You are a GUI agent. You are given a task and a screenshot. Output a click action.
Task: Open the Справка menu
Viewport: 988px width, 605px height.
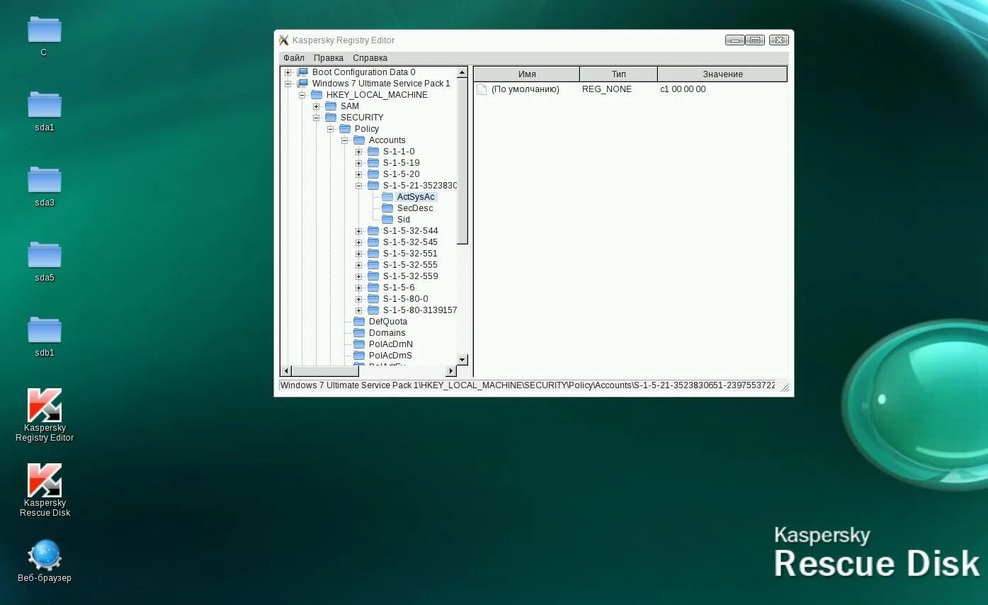370,58
